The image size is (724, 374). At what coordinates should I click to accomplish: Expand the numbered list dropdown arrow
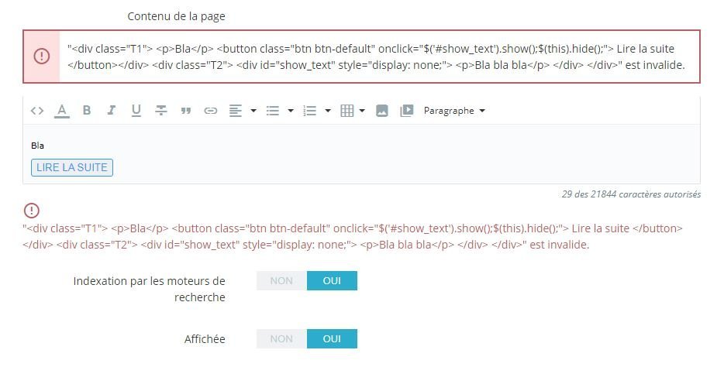[328, 111]
